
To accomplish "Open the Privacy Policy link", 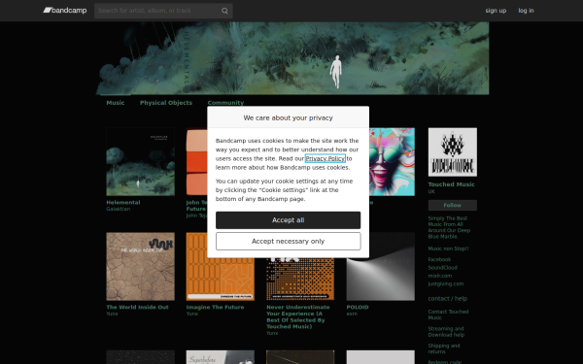I will coord(326,158).
